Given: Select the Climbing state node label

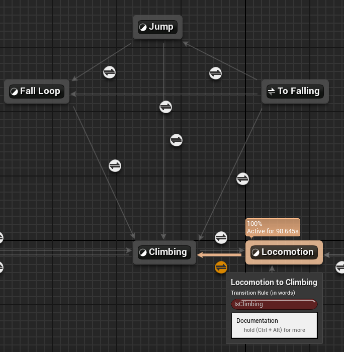Looking at the screenshot, I should tap(168, 252).
